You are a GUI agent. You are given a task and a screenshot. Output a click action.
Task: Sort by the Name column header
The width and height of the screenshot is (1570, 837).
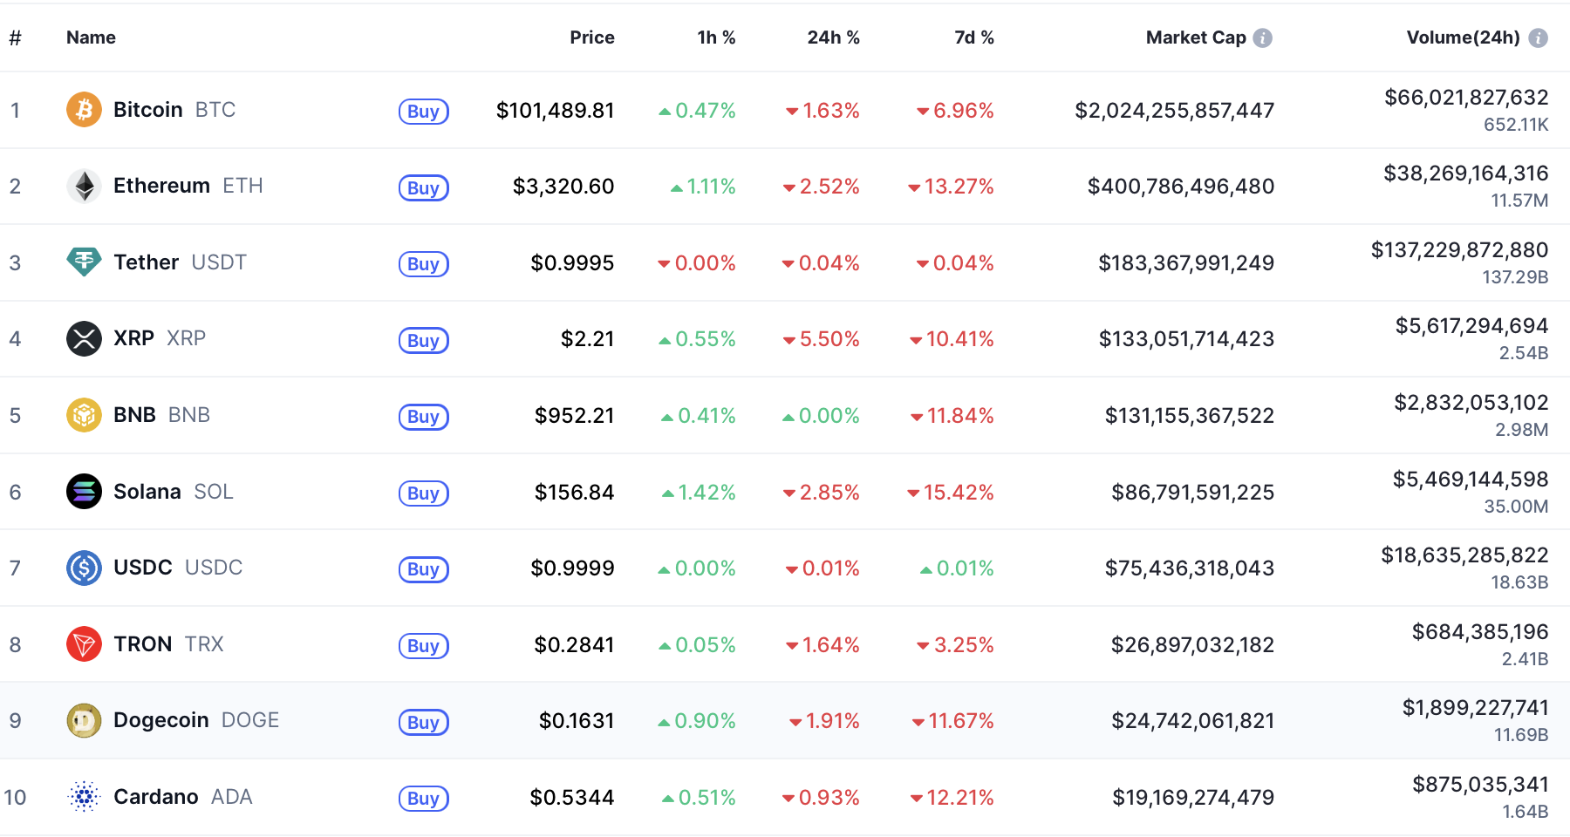click(91, 37)
